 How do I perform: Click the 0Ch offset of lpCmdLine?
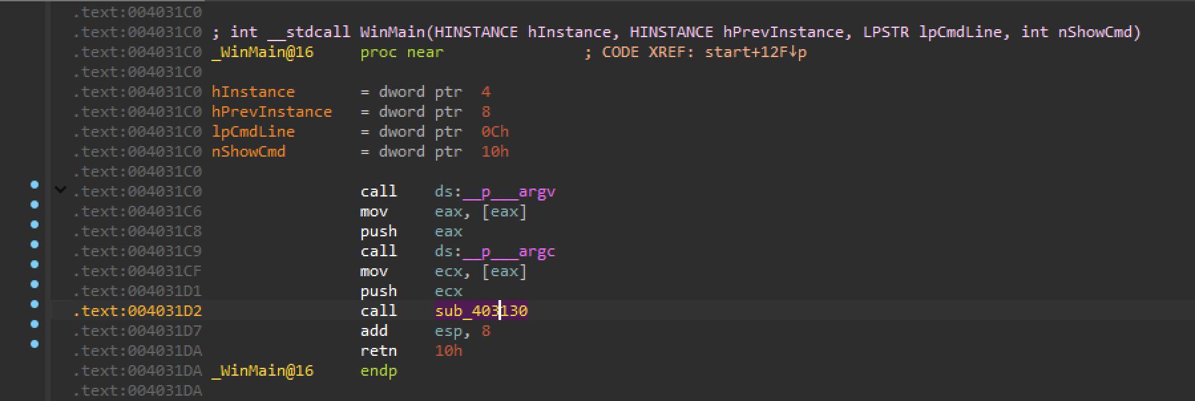point(495,131)
